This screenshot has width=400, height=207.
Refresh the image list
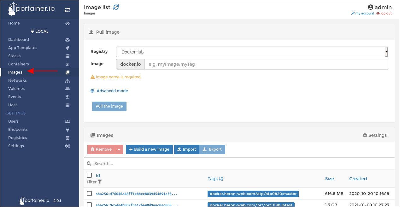[116, 7]
